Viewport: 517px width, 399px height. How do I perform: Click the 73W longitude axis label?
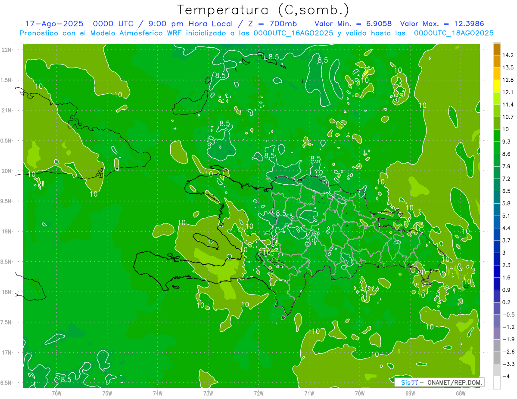[208, 393]
